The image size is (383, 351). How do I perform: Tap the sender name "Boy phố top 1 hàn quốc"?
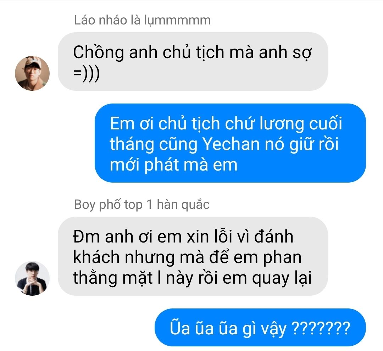click(x=141, y=205)
